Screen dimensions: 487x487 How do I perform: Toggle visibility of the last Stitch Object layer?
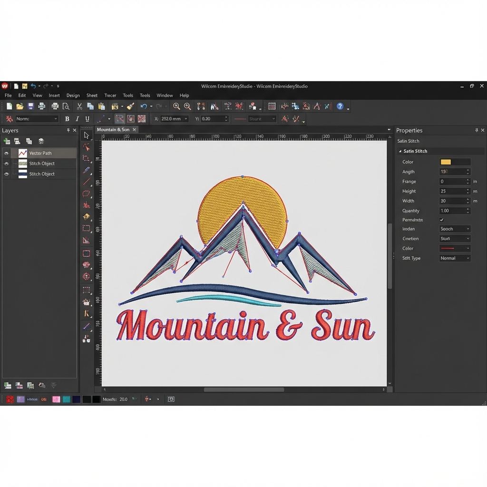pos(7,174)
